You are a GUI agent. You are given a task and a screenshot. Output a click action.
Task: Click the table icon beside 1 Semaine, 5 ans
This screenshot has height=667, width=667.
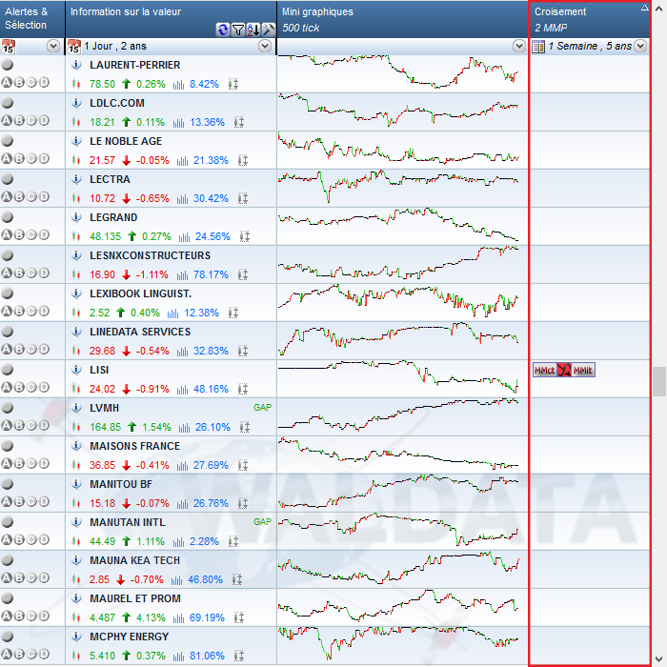click(538, 46)
